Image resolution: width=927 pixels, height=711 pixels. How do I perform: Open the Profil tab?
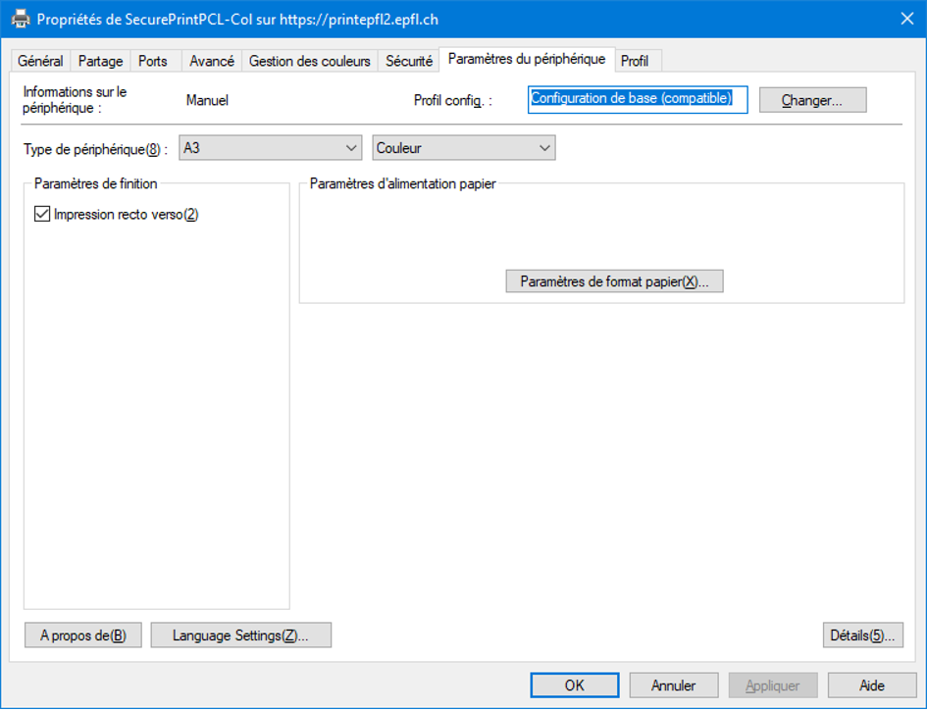(x=635, y=61)
